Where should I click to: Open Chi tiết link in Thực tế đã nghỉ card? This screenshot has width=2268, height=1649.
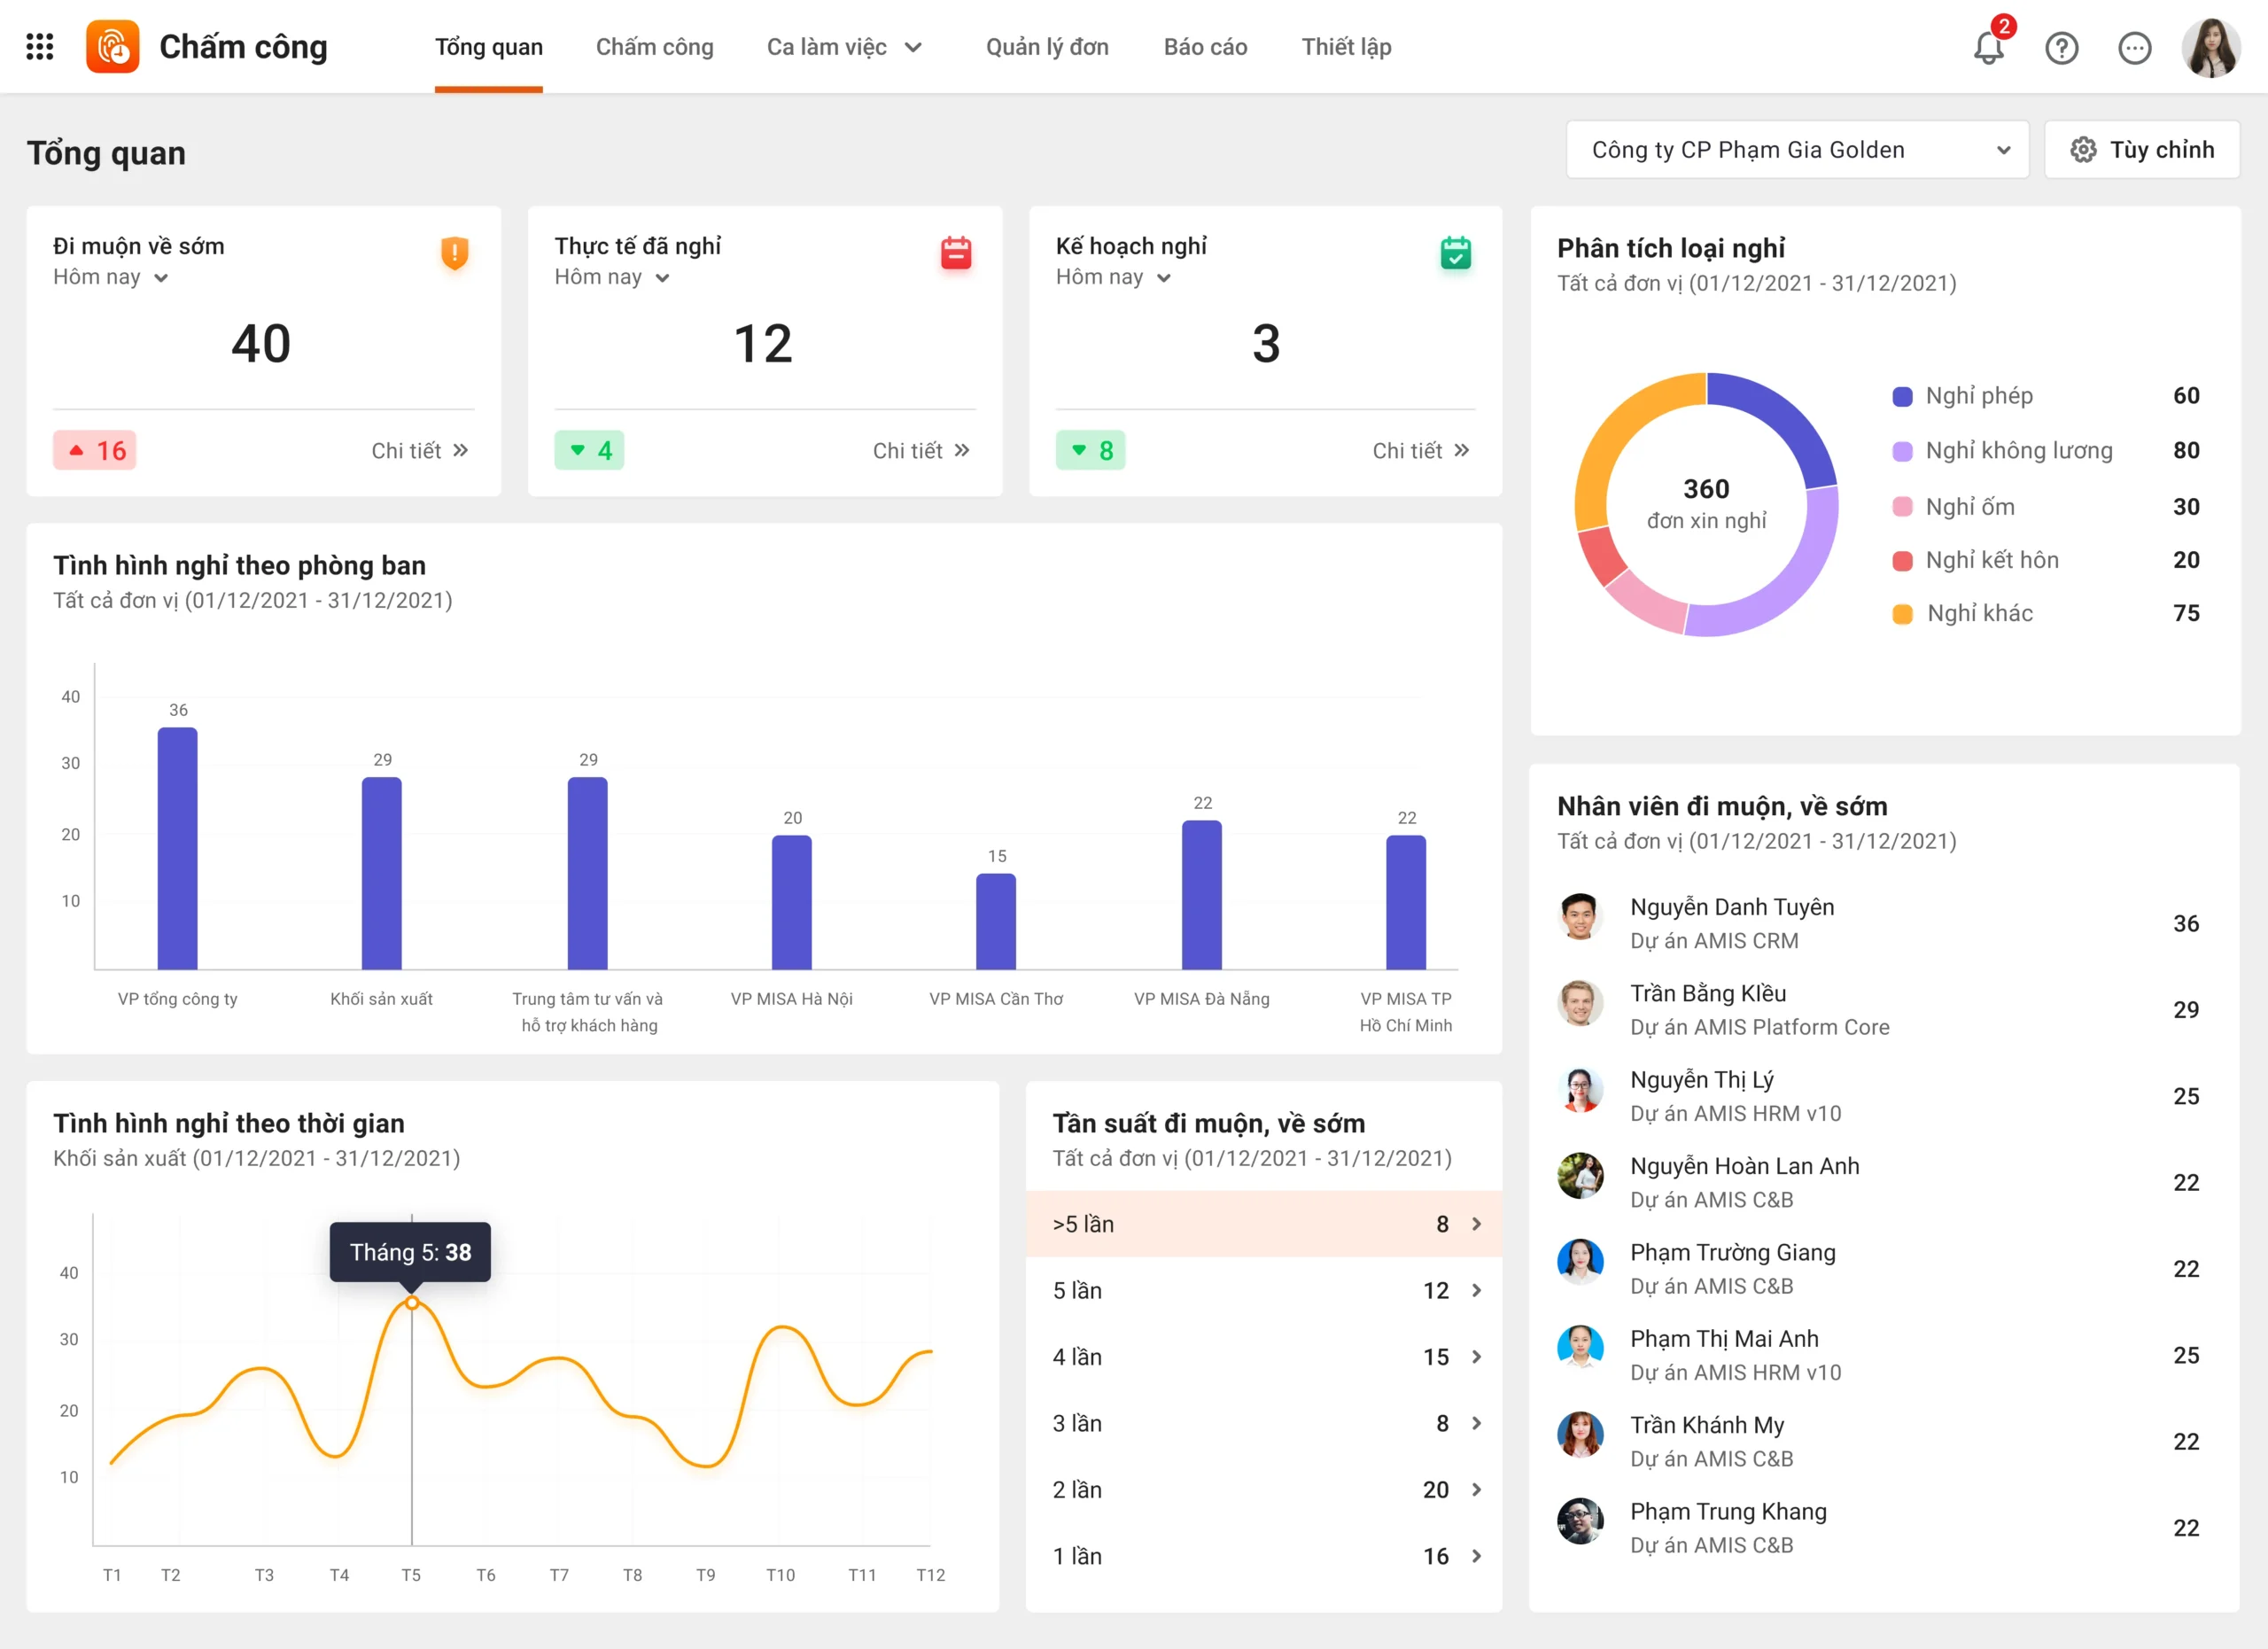(921, 450)
